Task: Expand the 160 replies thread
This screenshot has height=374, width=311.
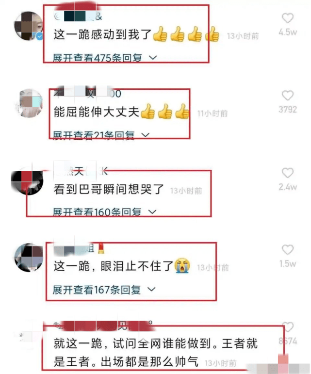Action: coord(104,212)
